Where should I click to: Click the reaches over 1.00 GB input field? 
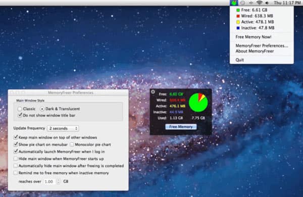coord(49,181)
